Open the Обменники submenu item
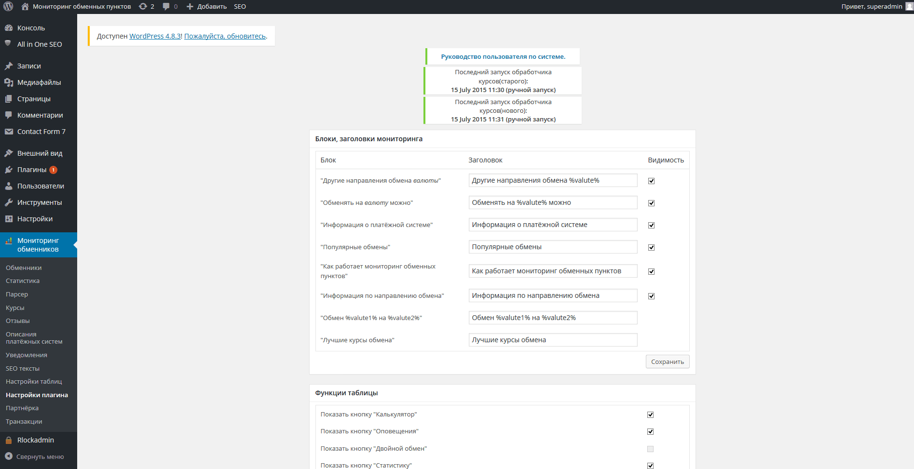The image size is (914, 469). (24, 268)
